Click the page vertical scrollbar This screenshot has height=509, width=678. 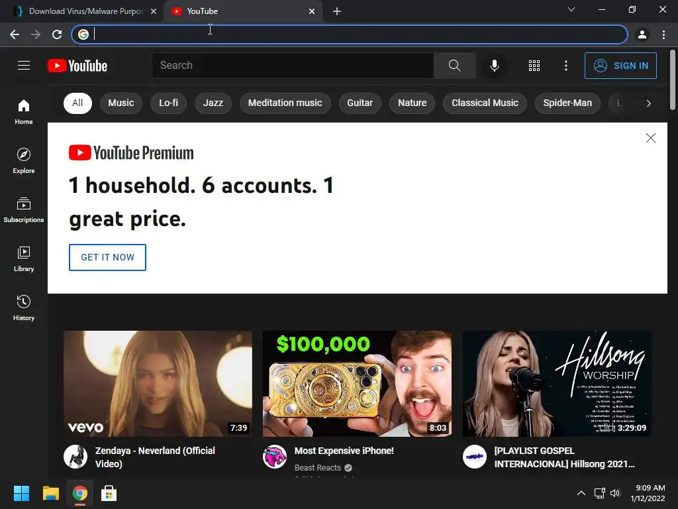[x=673, y=80]
